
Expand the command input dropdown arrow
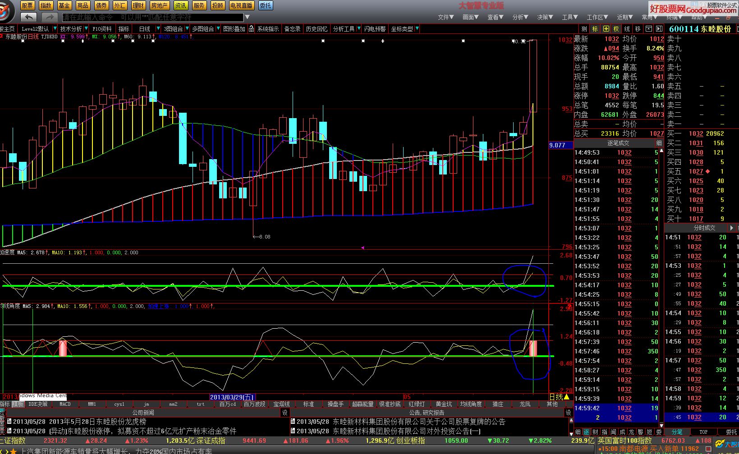click(247, 17)
